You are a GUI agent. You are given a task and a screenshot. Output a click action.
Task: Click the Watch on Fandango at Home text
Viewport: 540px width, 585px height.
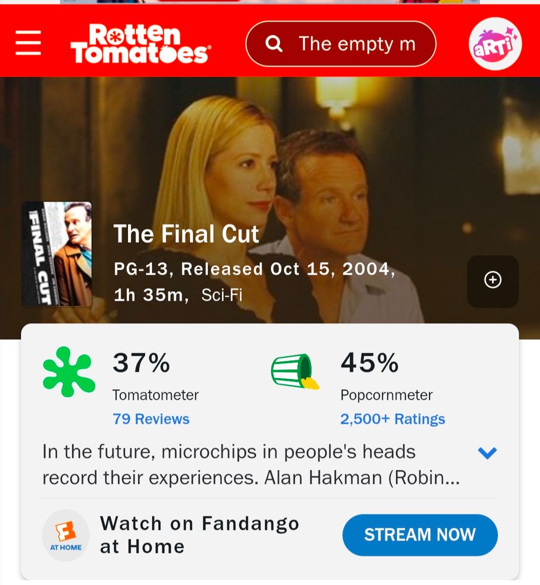click(200, 535)
